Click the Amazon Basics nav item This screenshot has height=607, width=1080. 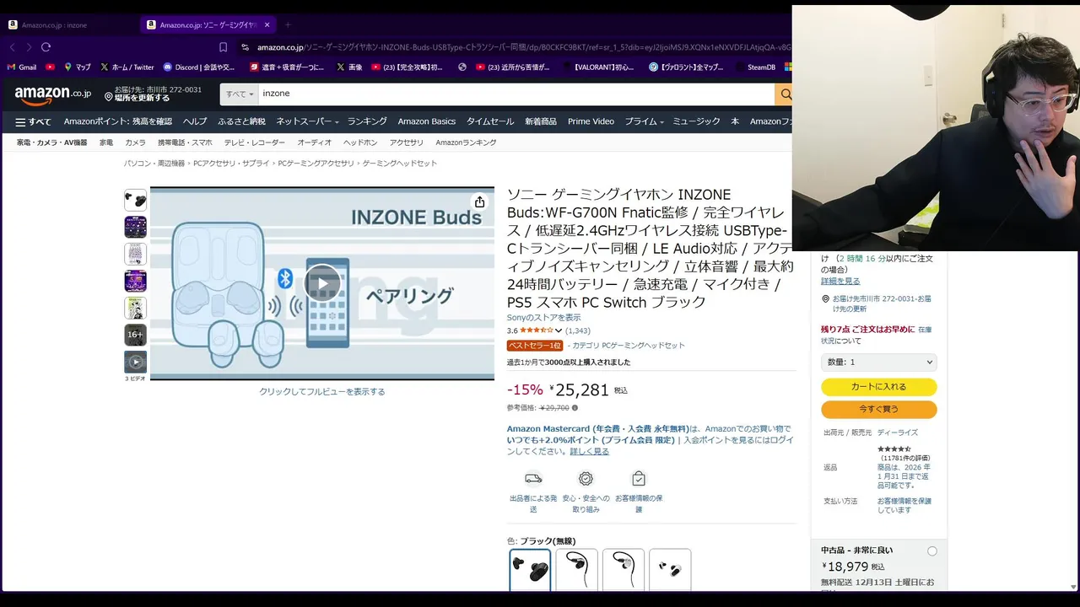pos(426,121)
